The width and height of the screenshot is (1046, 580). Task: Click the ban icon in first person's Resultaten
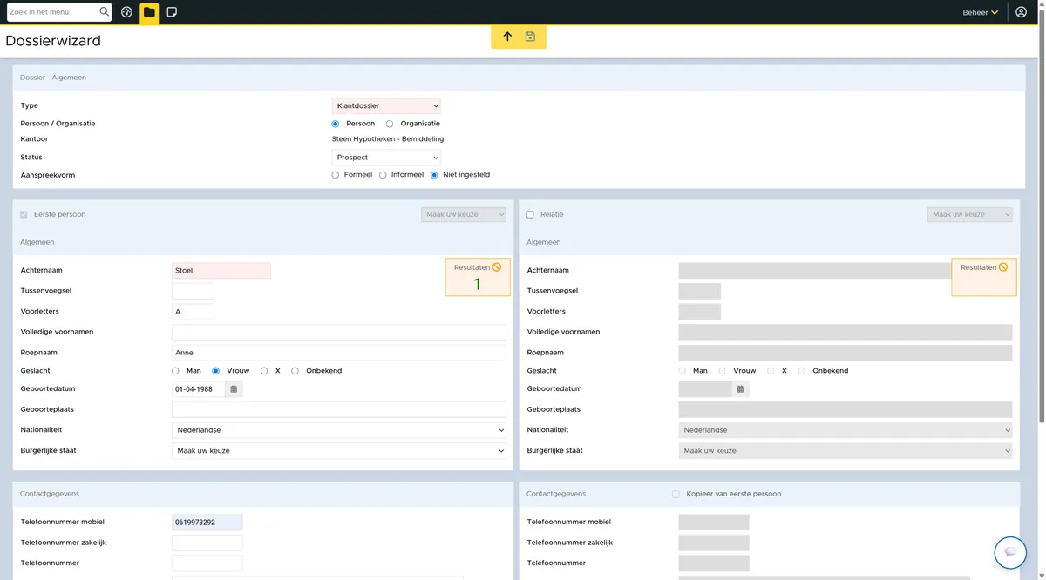click(x=497, y=267)
